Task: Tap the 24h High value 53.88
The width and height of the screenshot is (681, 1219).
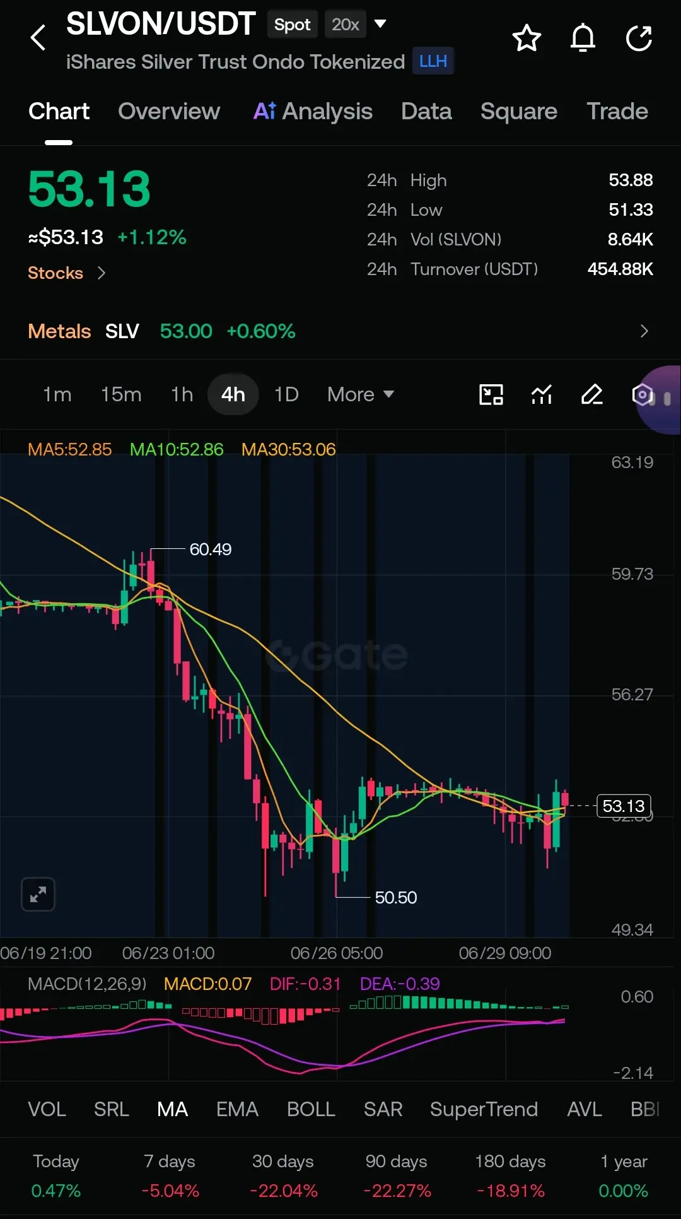Action: click(x=631, y=180)
